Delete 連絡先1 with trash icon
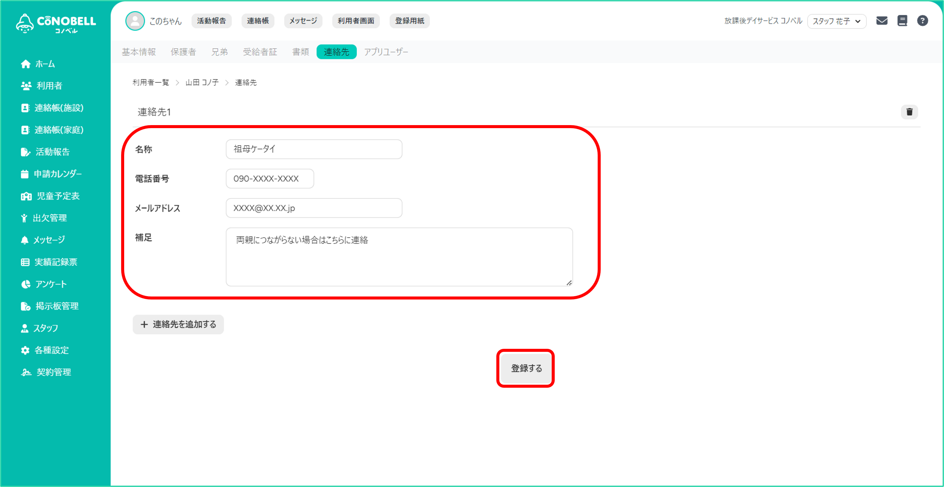944x487 pixels. coord(909,112)
